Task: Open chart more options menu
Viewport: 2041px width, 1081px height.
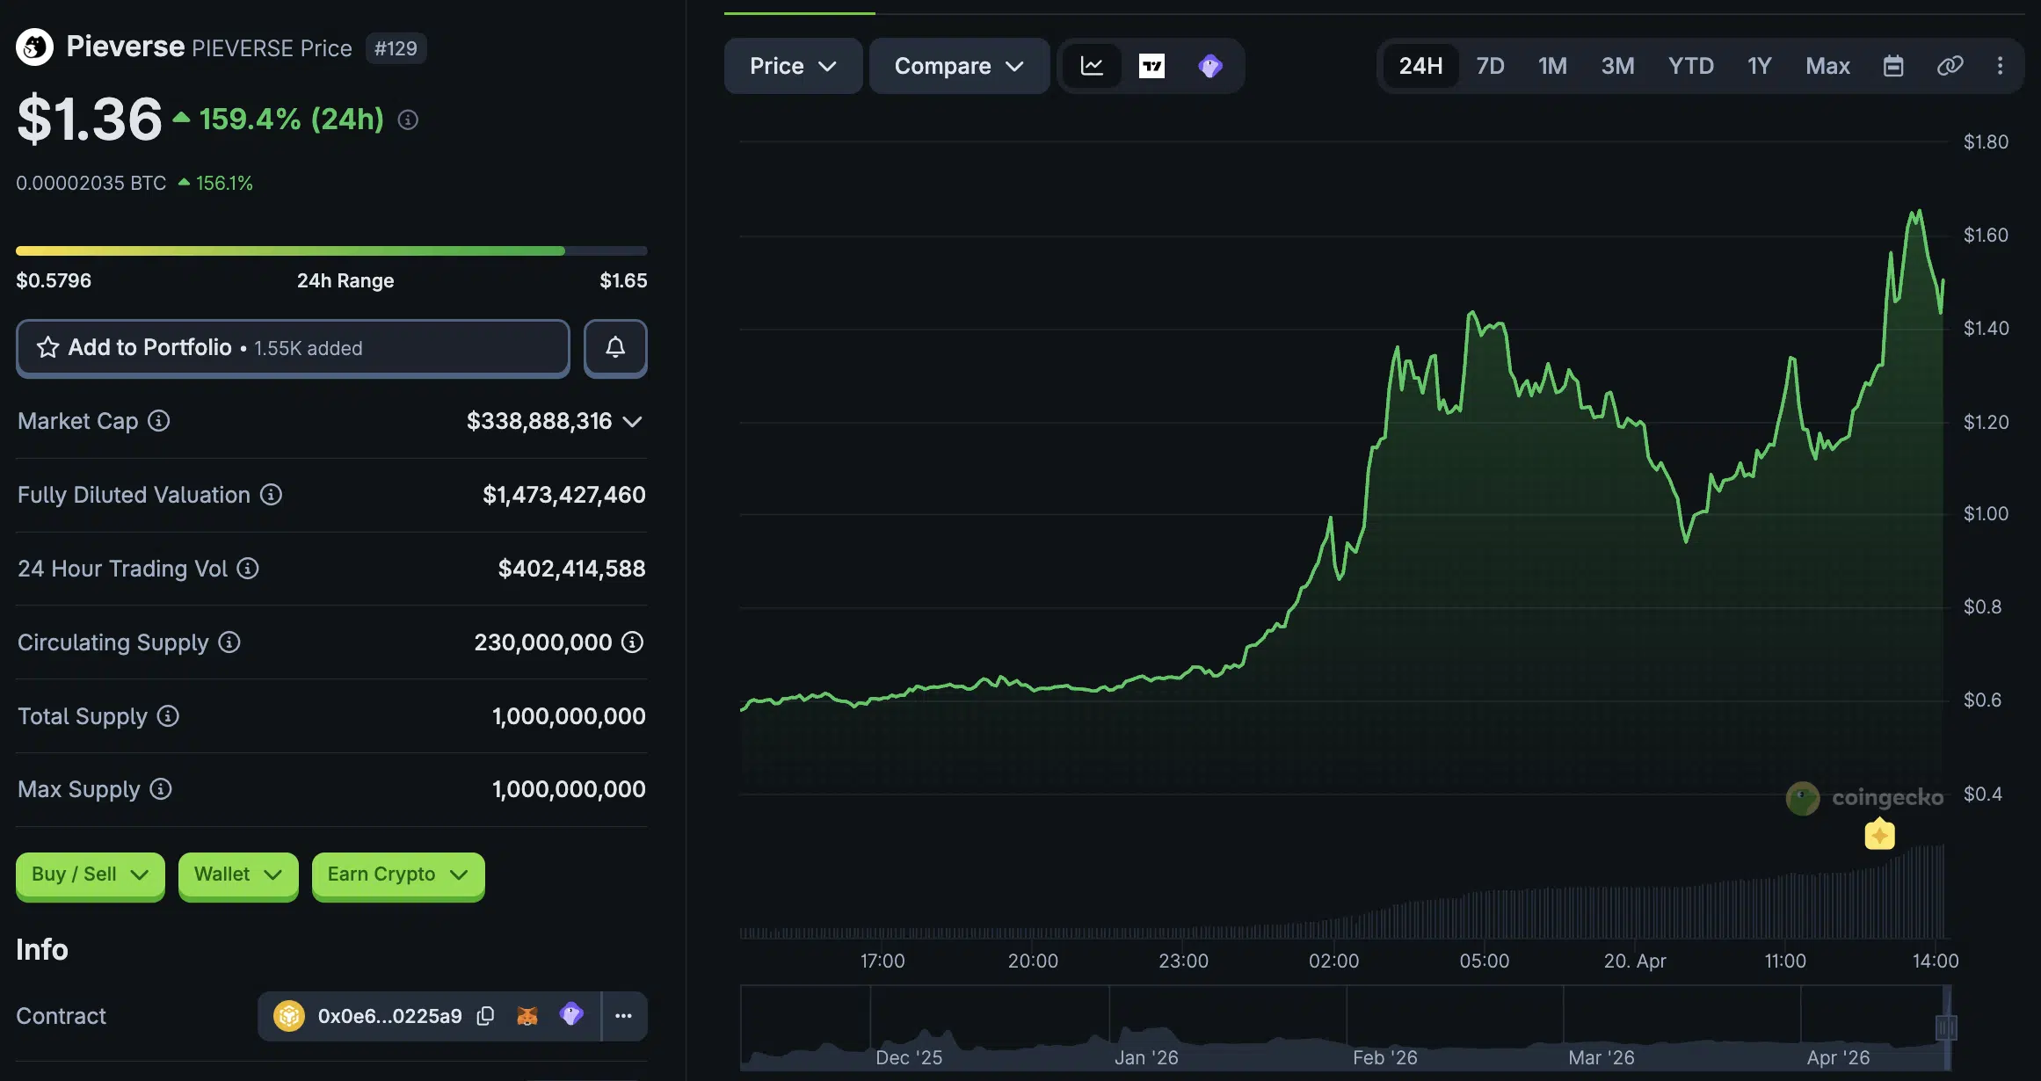Action: [2000, 66]
